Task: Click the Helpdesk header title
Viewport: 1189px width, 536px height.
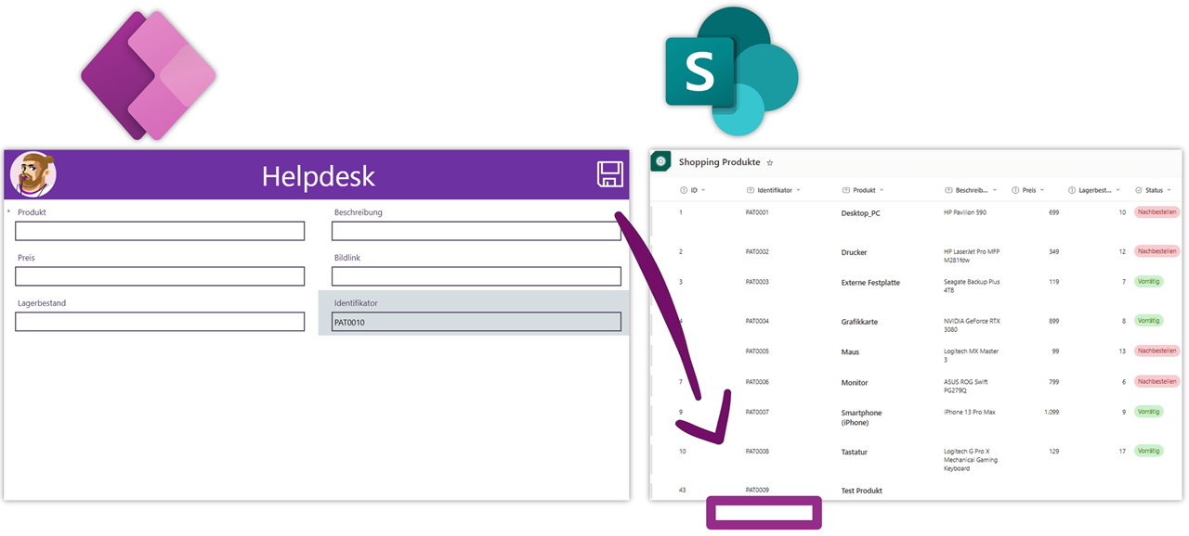Action: pyautogui.click(x=319, y=176)
